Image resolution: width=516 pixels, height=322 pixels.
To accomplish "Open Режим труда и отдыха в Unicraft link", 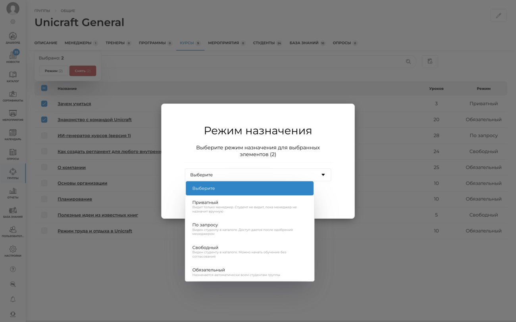I will point(95,231).
